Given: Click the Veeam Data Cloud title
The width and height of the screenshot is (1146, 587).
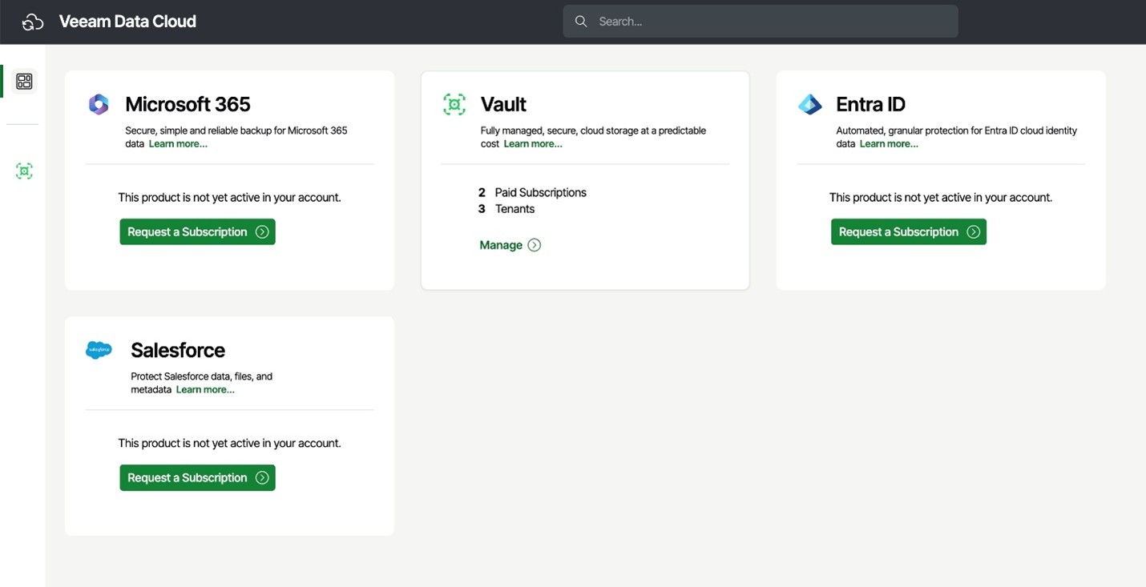Looking at the screenshot, I should click(127, 22).
